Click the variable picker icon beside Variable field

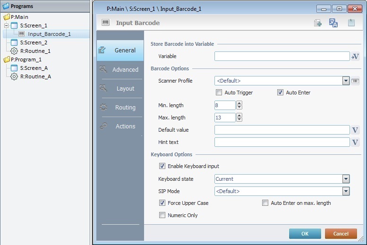(356, 57)
